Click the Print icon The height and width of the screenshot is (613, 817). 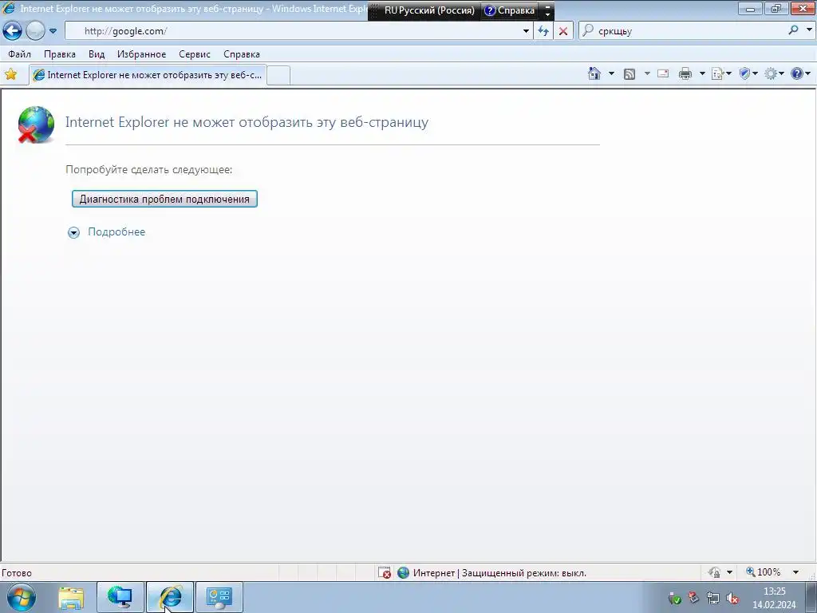(x=685, y=73)
